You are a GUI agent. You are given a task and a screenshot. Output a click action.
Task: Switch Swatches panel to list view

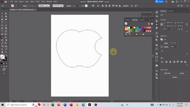click(x=149, y=24)
